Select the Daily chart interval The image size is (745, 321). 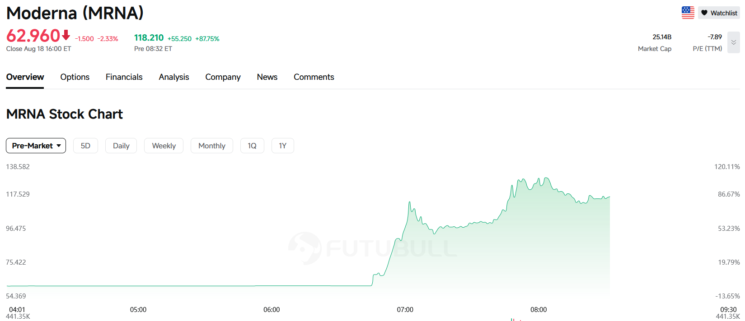coord(121,146)
